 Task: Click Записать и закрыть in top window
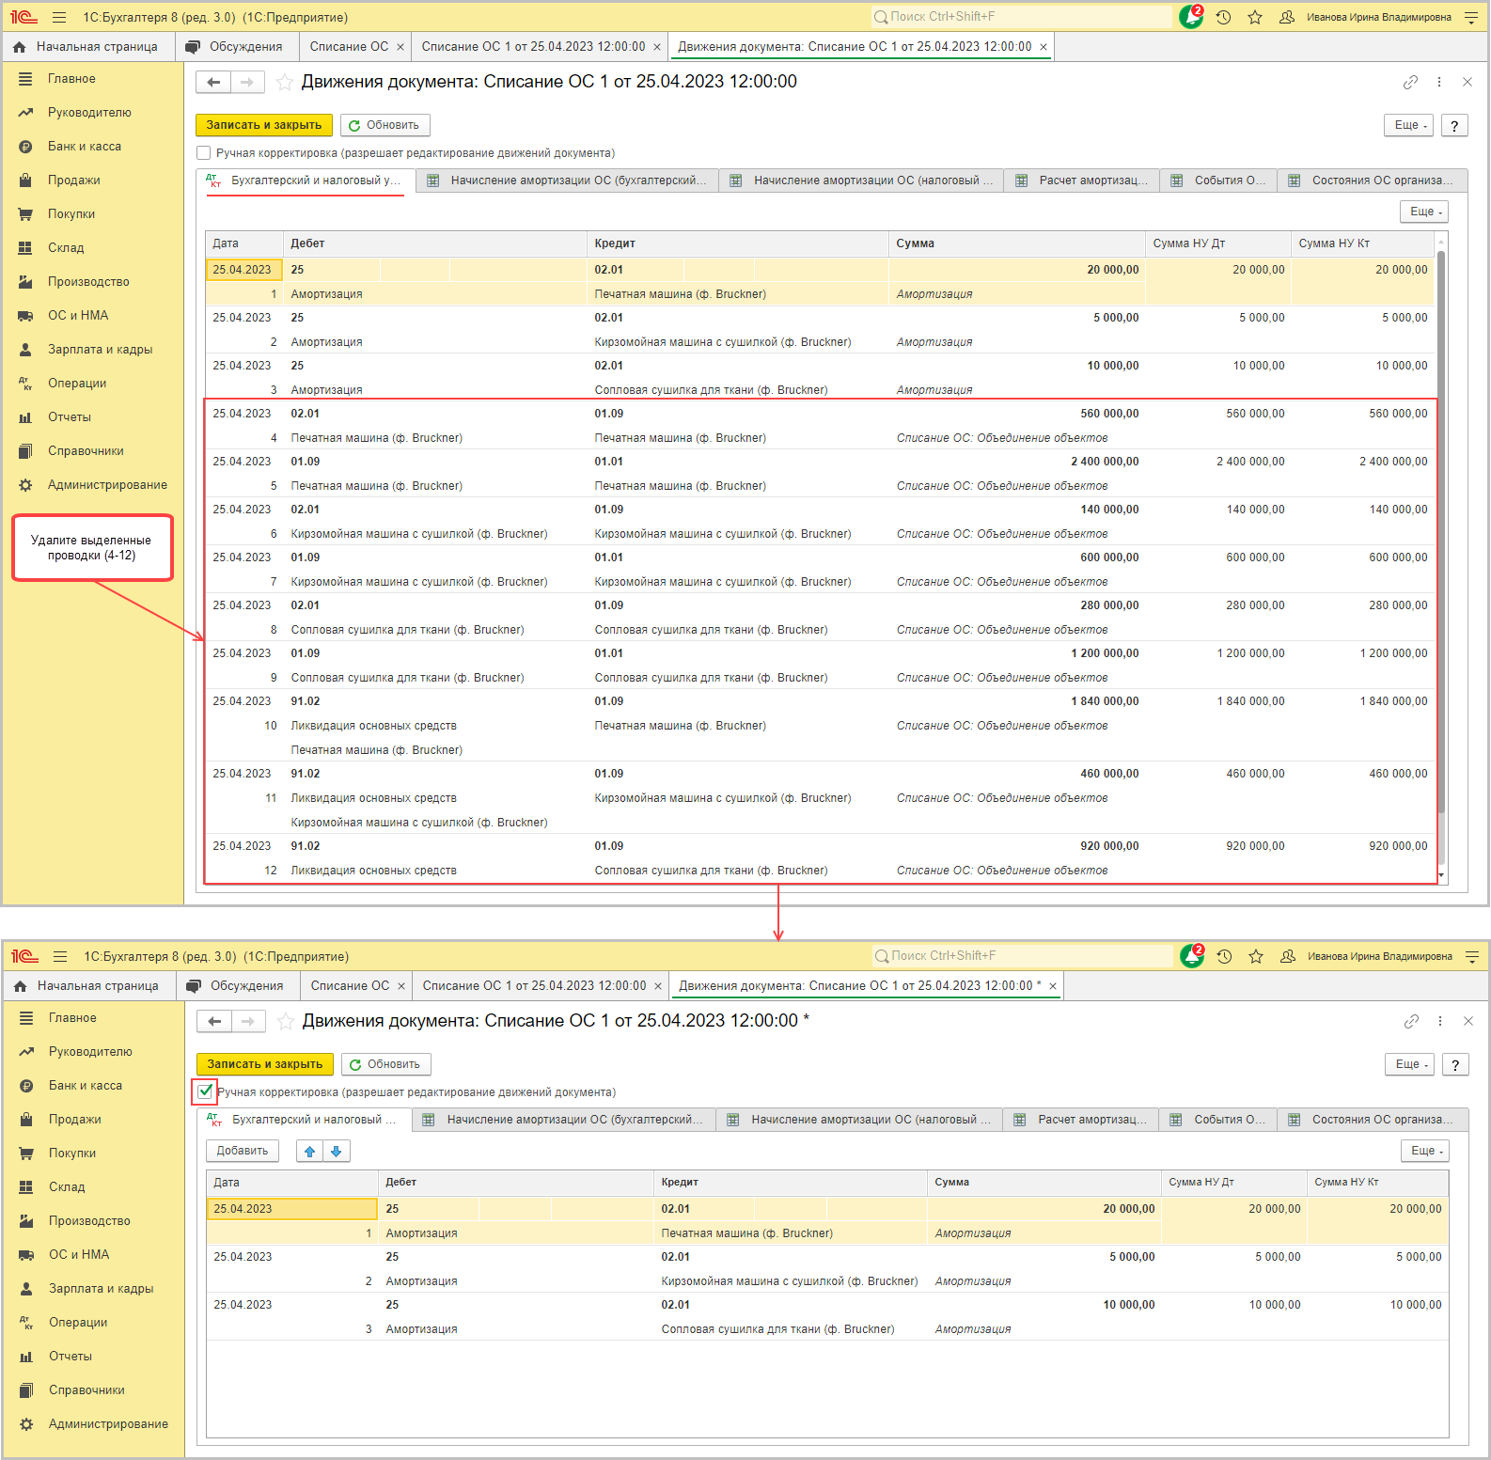264,125
